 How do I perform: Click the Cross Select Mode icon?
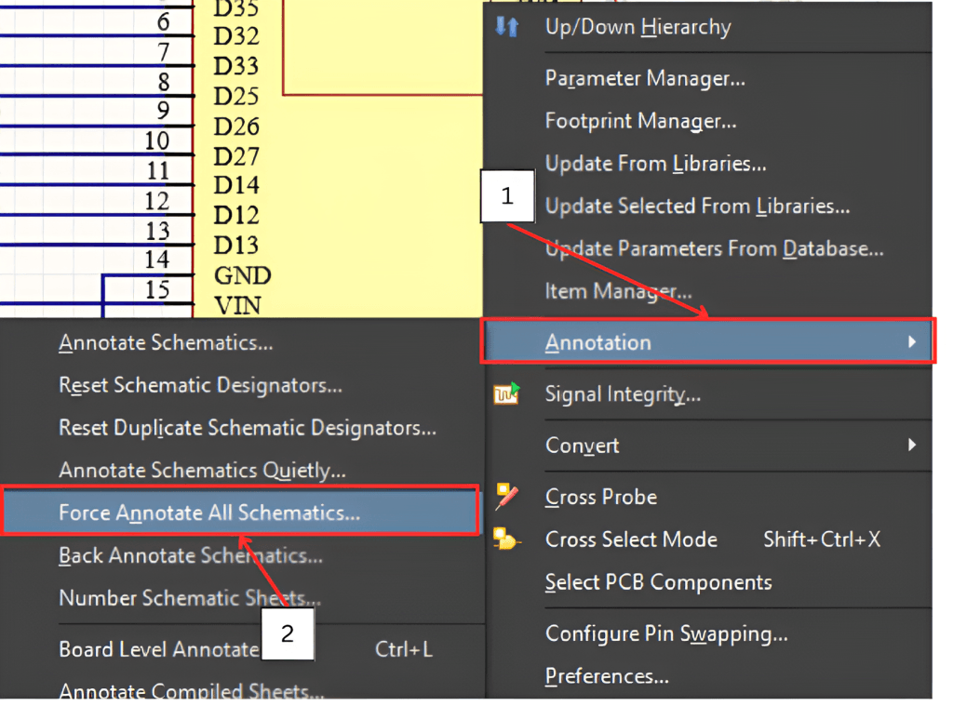pos(506,539)
